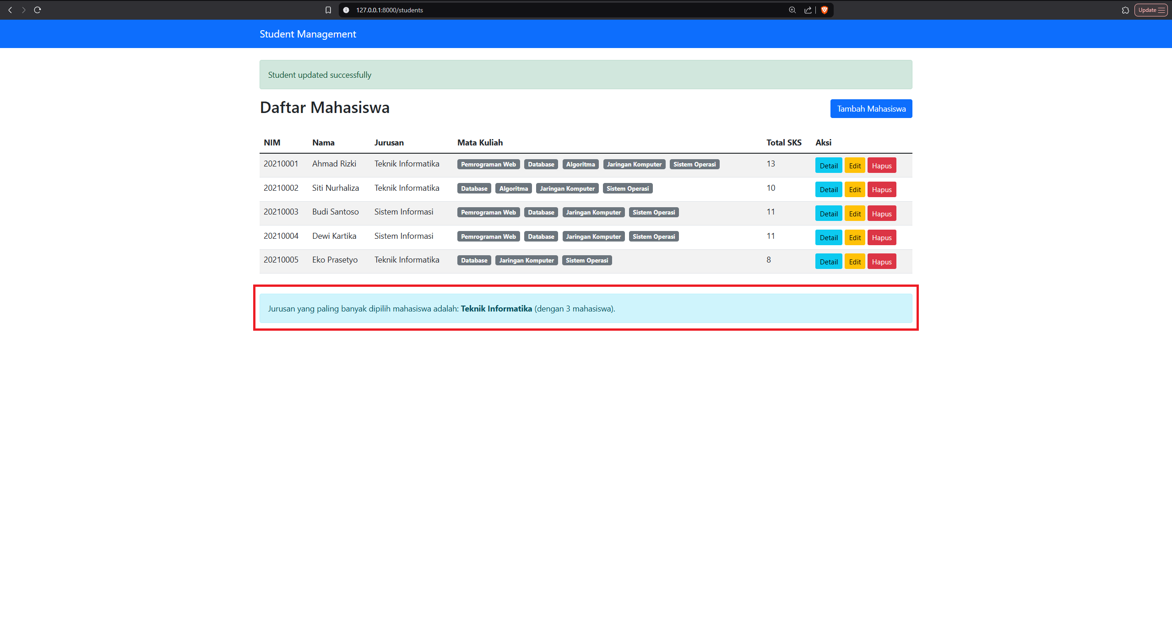1172x623 pixels.
Task: Click the site info icon before URL
Action: (x=346, y=10)
